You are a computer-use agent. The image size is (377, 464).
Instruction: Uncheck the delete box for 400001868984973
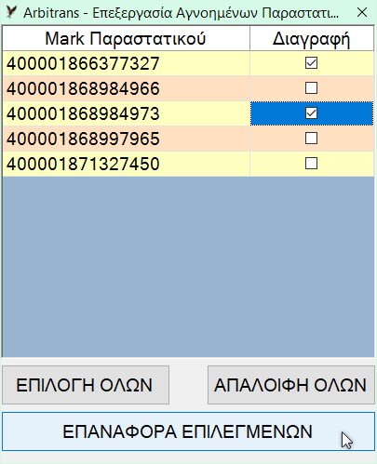pyautogui.click(x=311, y=113)
